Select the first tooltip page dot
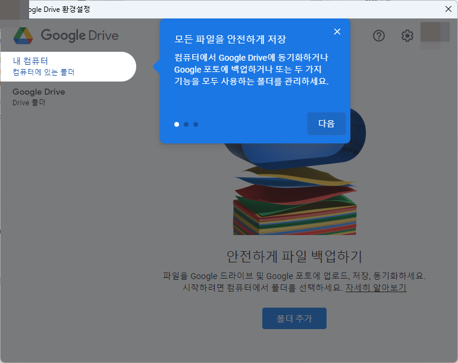Image resolution: width=458 pixels, height=363 pixels. pyautogui.click(x=177, y=124)
